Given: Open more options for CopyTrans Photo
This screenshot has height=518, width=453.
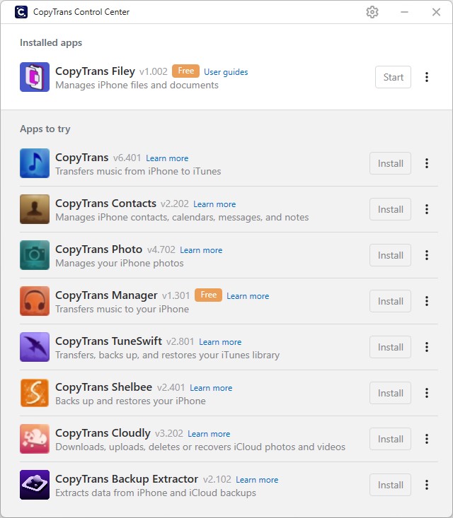Looking at the screenshot, I should pos(427,255).
